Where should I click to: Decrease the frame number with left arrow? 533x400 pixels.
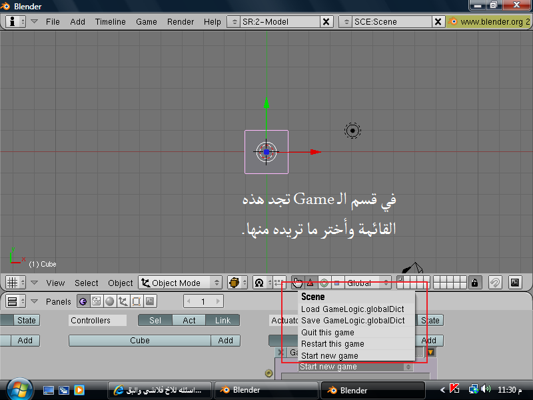click(x=189, y=301)
